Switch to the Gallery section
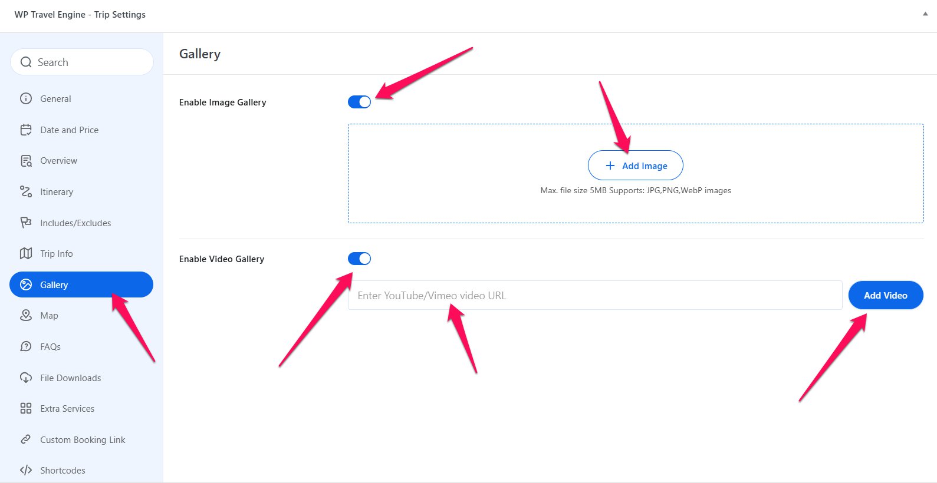 click(x=54, y=284)
